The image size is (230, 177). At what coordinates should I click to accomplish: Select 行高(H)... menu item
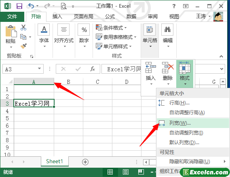click(193, 103)
